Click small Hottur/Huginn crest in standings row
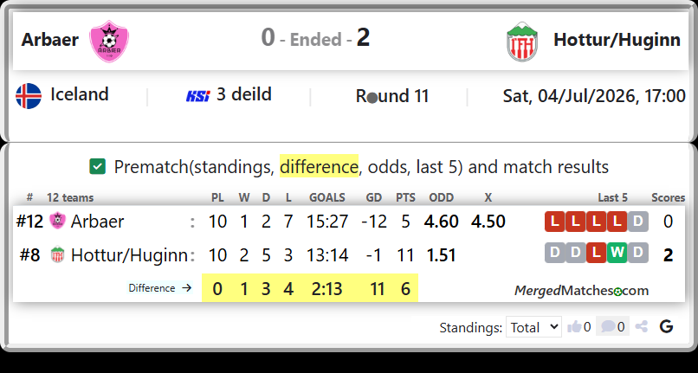Viewport: 698px width, 373px height. click(57, 254)
